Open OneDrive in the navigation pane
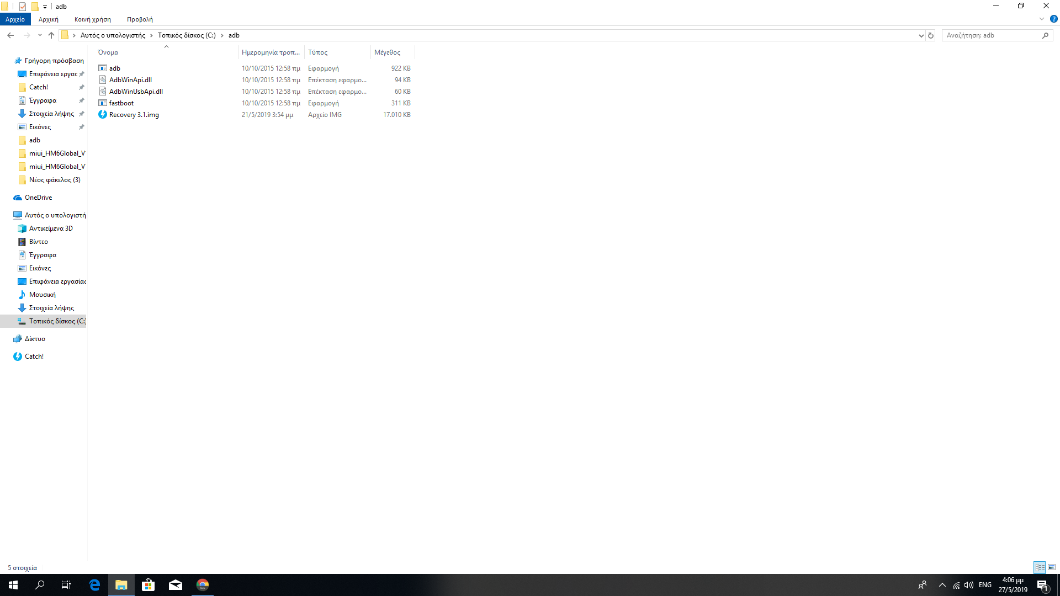 (38, 198)
